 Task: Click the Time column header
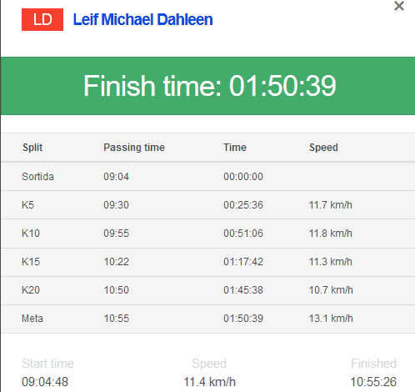pyautogui.click(x=235, y=148)
